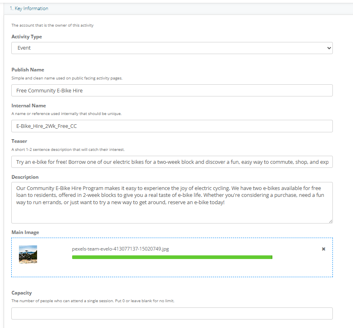This screenshot has height=328, width=353.
Task: Click the Capacity field label
Action: [21, 293]
